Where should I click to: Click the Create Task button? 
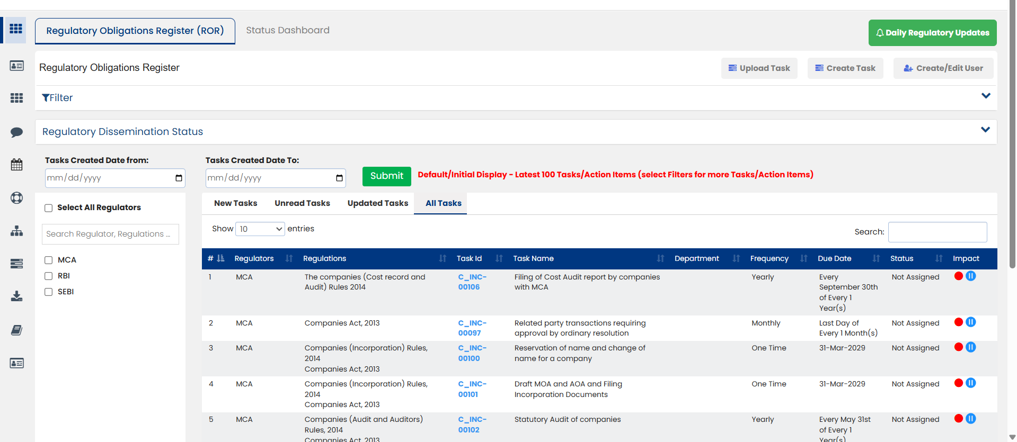coord(845,68)
